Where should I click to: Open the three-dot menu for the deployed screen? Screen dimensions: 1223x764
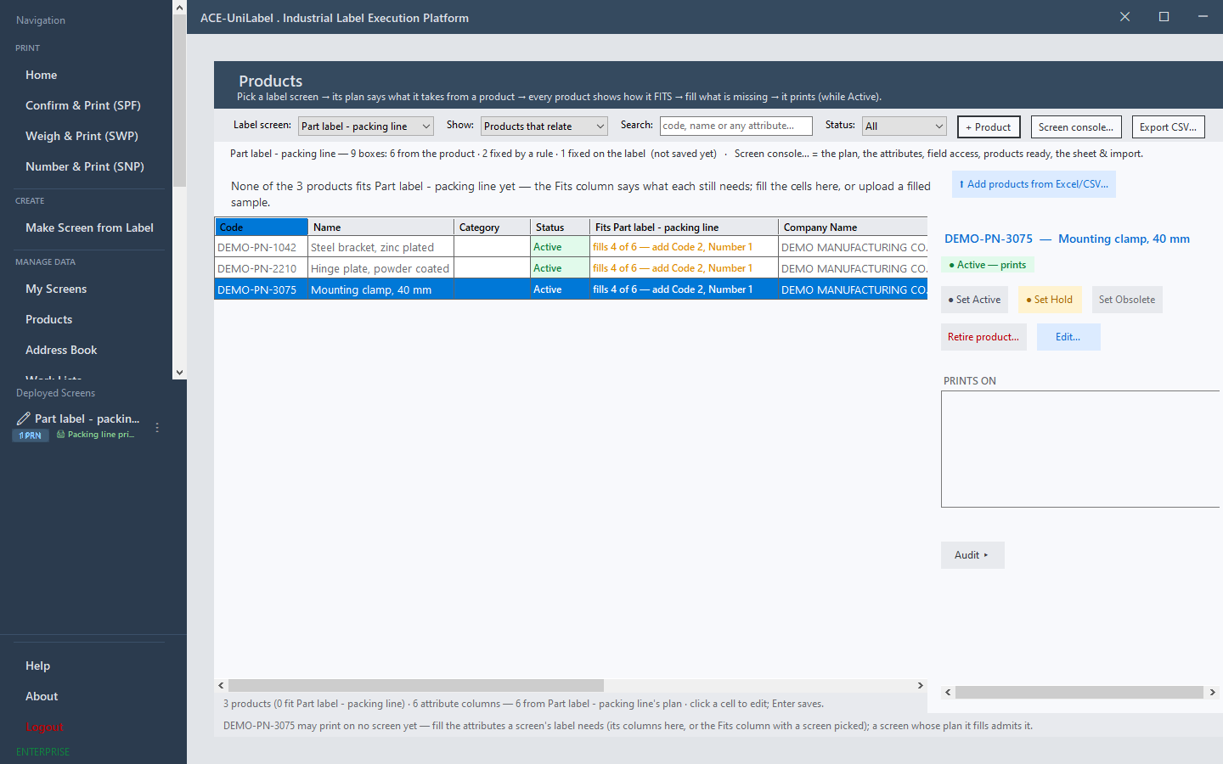[157, 428]
